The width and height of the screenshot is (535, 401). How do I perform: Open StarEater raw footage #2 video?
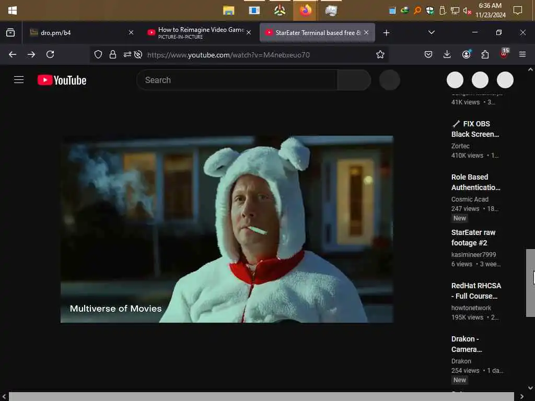(473, 238)
